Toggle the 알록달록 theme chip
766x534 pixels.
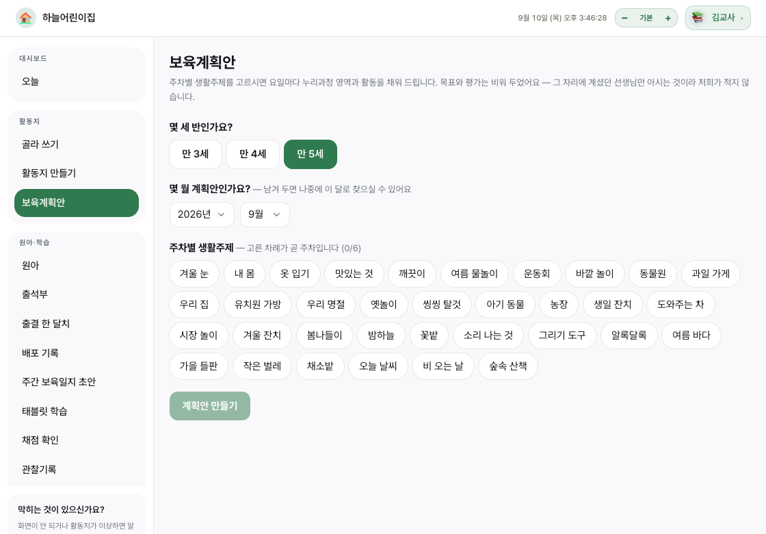pyautogui.click(x=629, y=335)
